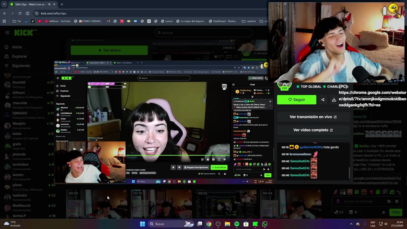Viewport: 407px width, 229px height.
Task: Open Microsoft Store from the taskbar
Action: (x=246, y=224)
